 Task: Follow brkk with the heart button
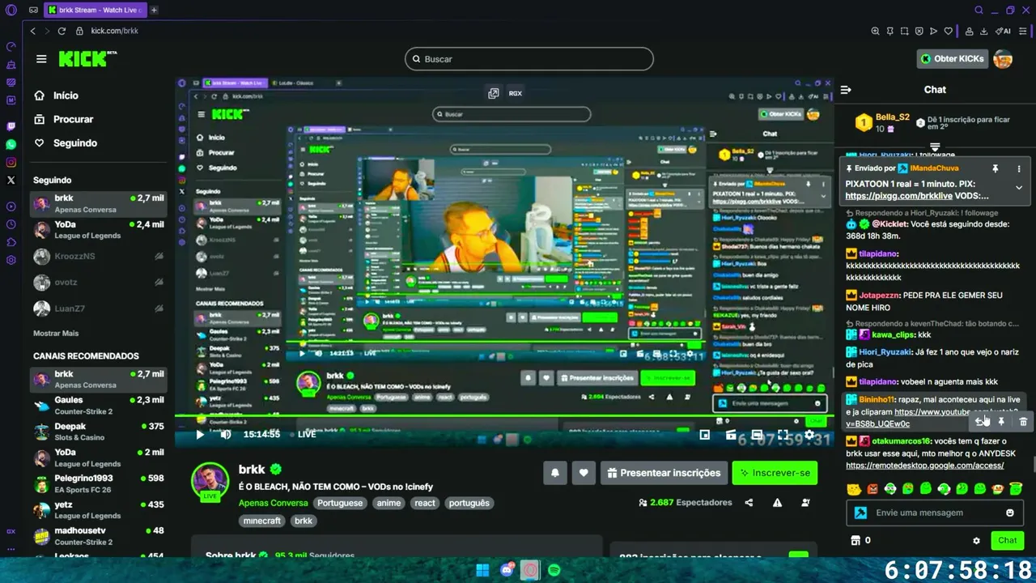[583, 473]
